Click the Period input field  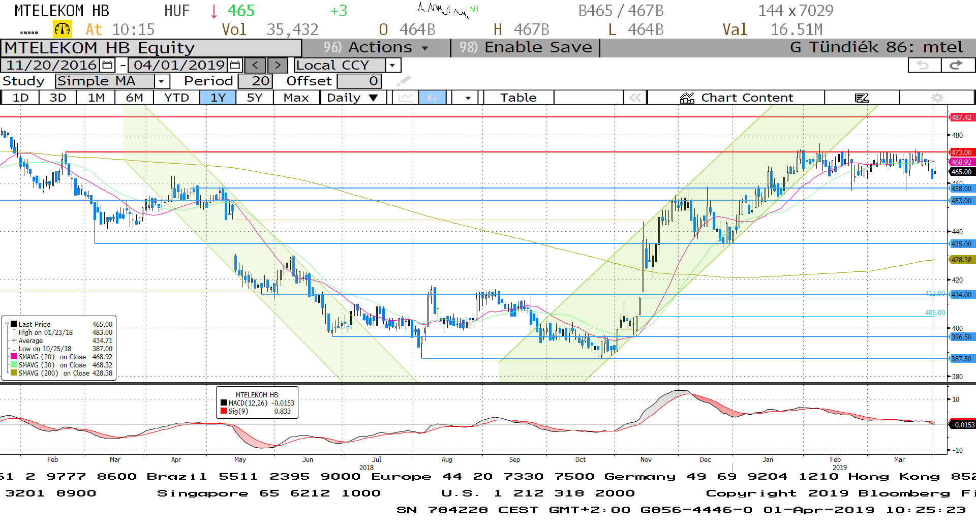coord(256,81)
